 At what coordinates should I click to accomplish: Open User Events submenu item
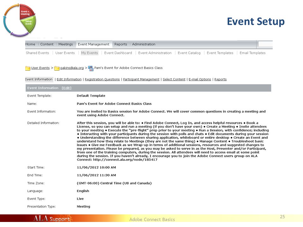click(65, 53)
